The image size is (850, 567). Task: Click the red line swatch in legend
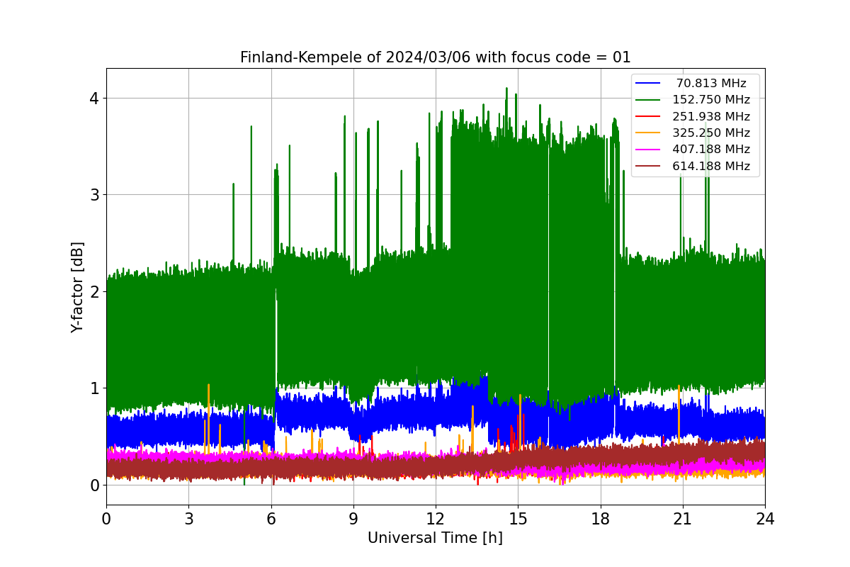(x=648, y=117)
